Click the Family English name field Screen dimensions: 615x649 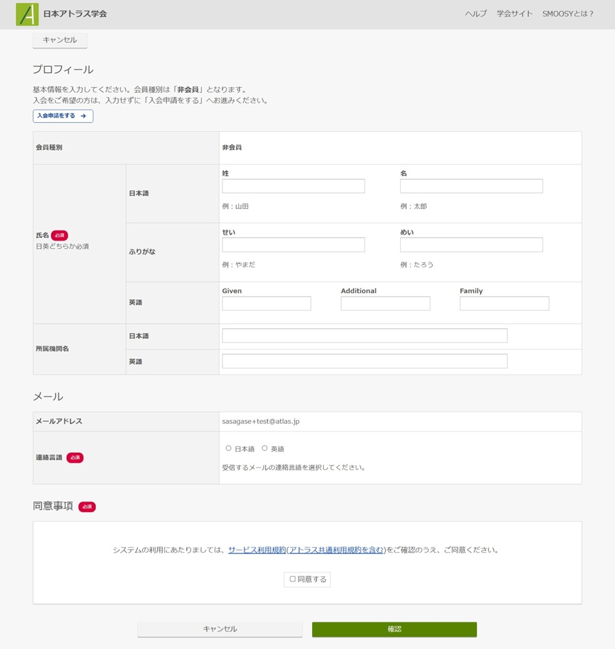[x=504, y=304]
